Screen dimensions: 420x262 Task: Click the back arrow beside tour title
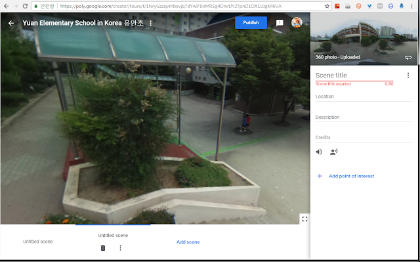coord(11,23)
